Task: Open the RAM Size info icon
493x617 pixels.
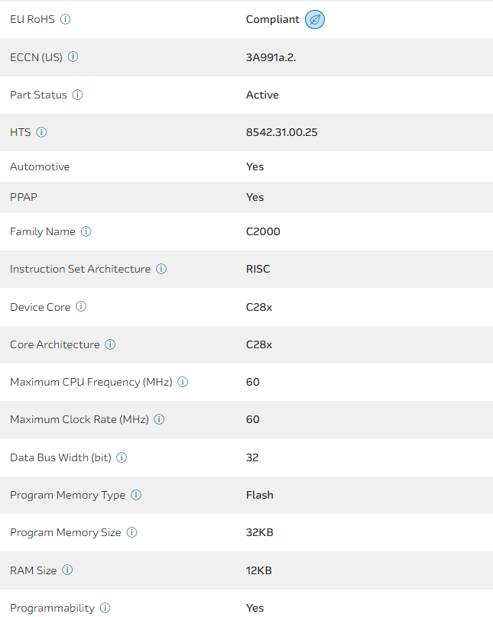Action: click(67, 570)
